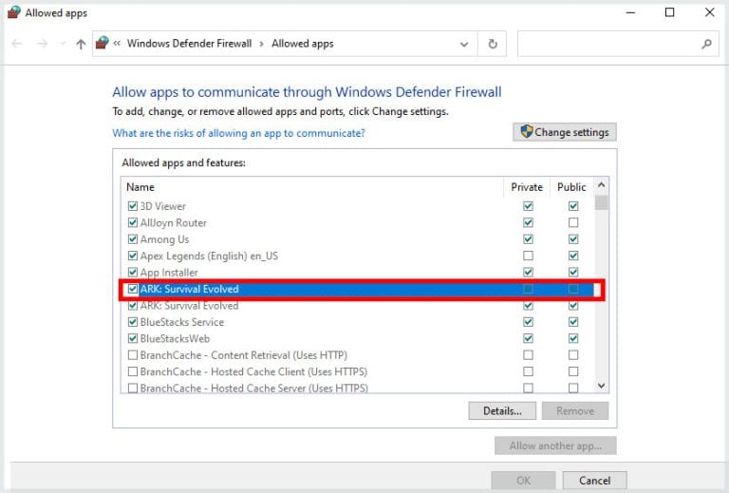Screen dimensions: 729x493
Task: Click the search magnifier icon
Action: click(706, 44)
